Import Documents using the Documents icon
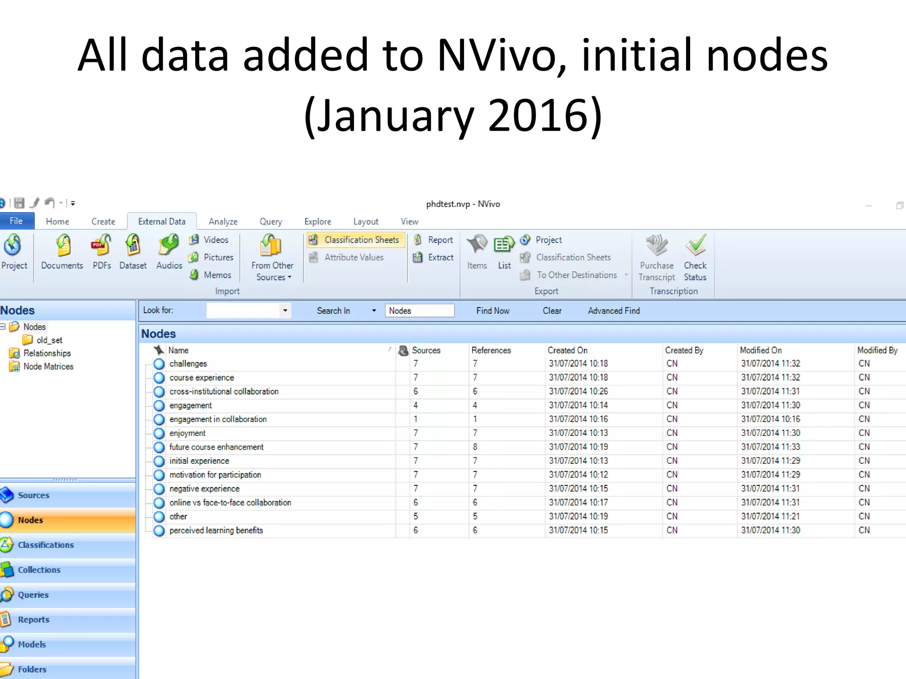This screenshot has width=906, height=679. tap(62, 252)
